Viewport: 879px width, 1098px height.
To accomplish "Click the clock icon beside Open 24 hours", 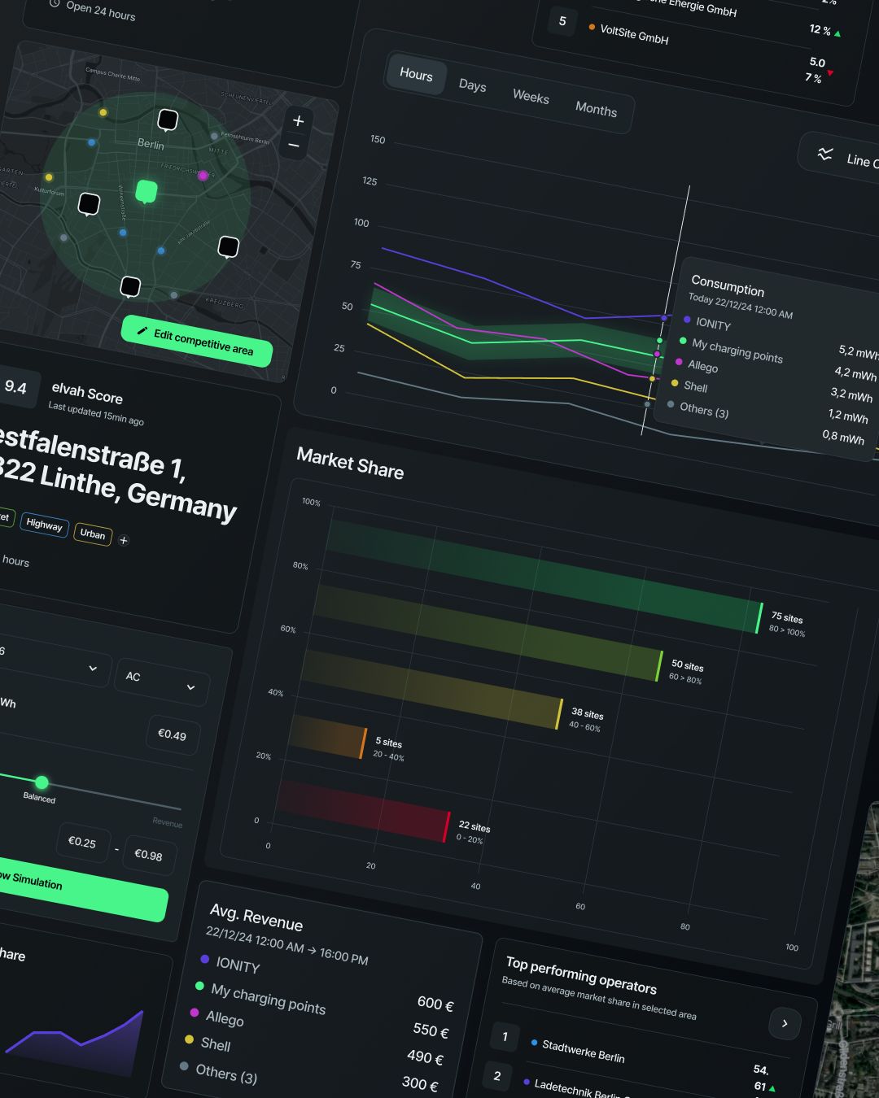I will coord(55,3).
